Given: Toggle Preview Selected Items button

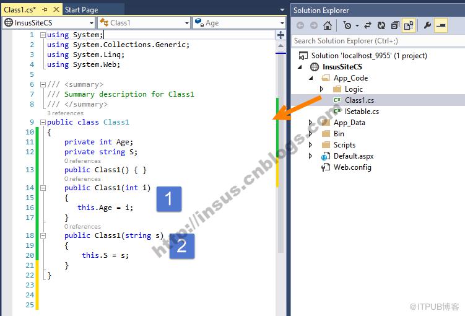Looking at the screenshot, I should coord(441,25).
